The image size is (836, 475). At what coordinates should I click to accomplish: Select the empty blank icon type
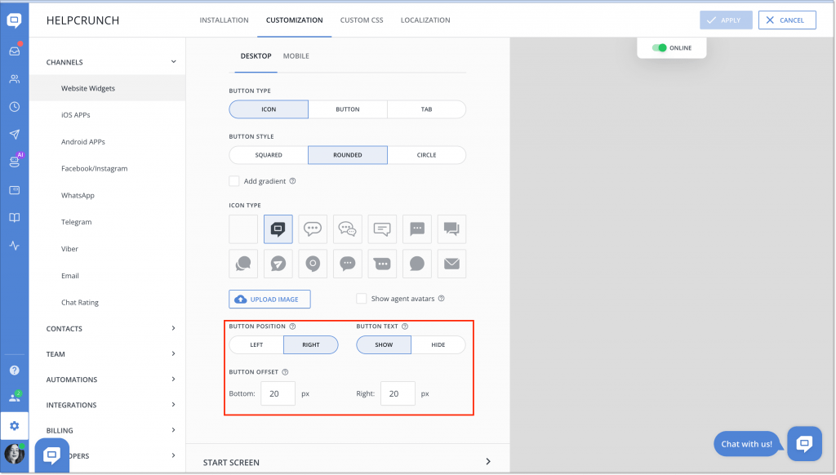(243, 229)
